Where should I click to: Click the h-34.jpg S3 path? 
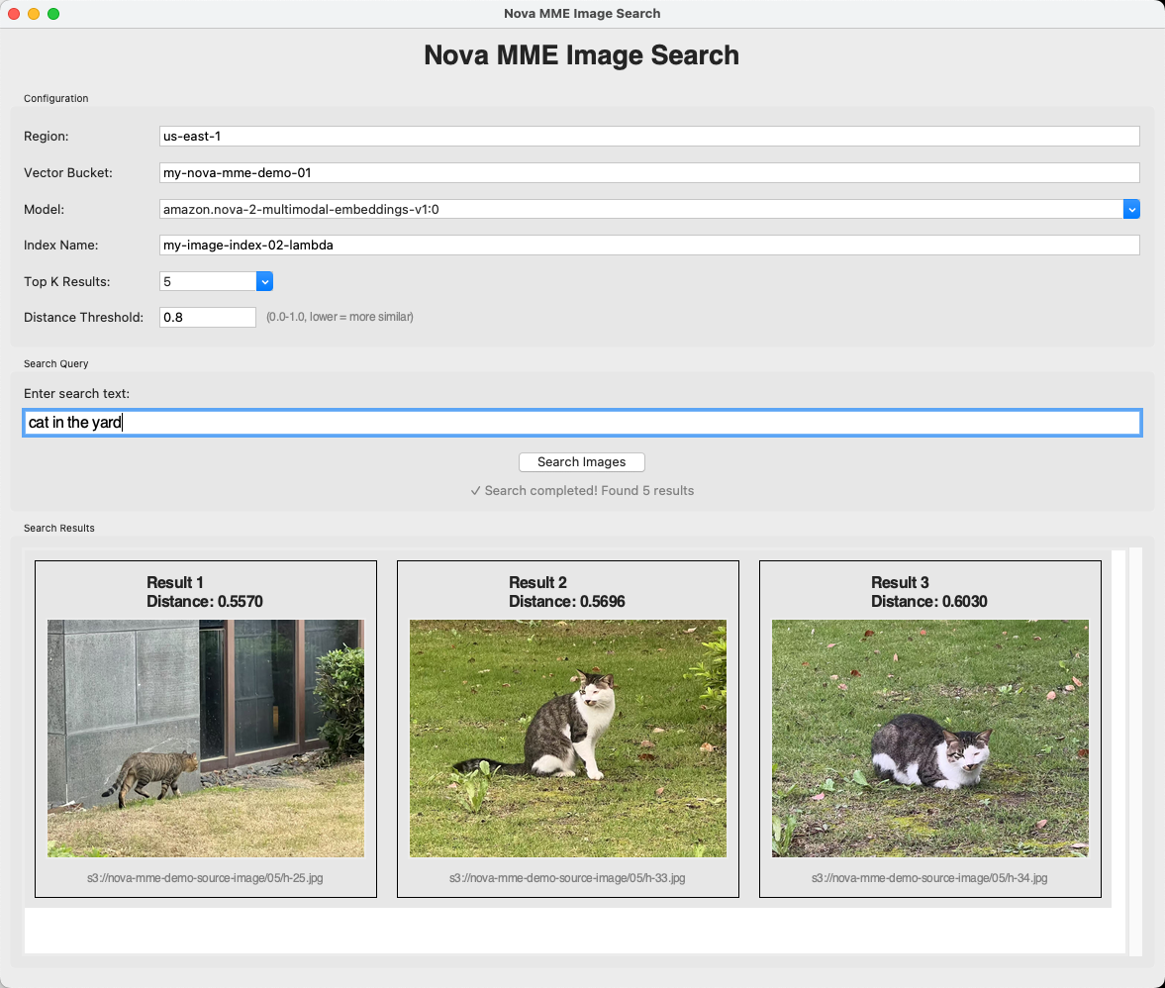click(929, 878)
